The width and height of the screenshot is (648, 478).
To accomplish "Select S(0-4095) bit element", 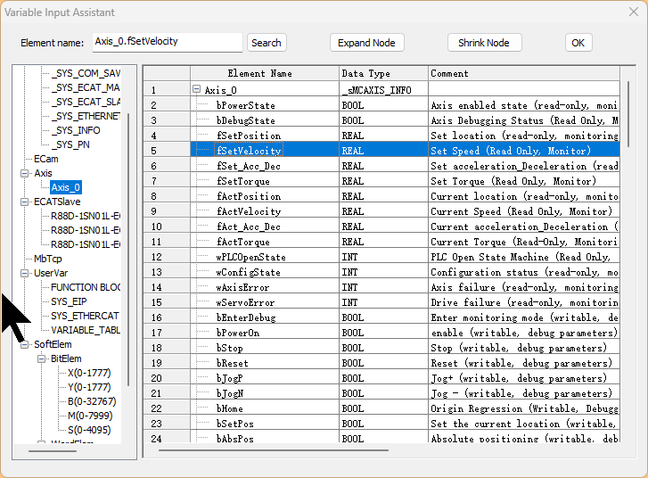I will pos(89,430).
